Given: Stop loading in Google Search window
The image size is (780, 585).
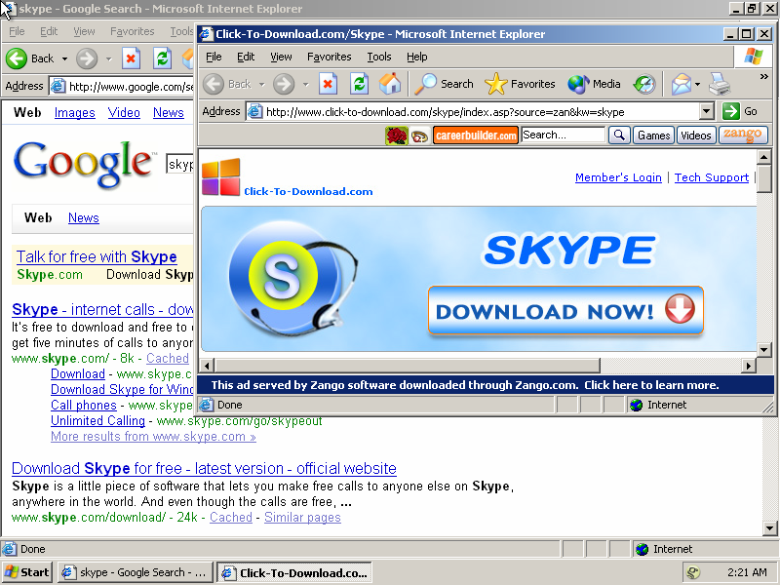Looking at the screenshot, I should (131, 58).
